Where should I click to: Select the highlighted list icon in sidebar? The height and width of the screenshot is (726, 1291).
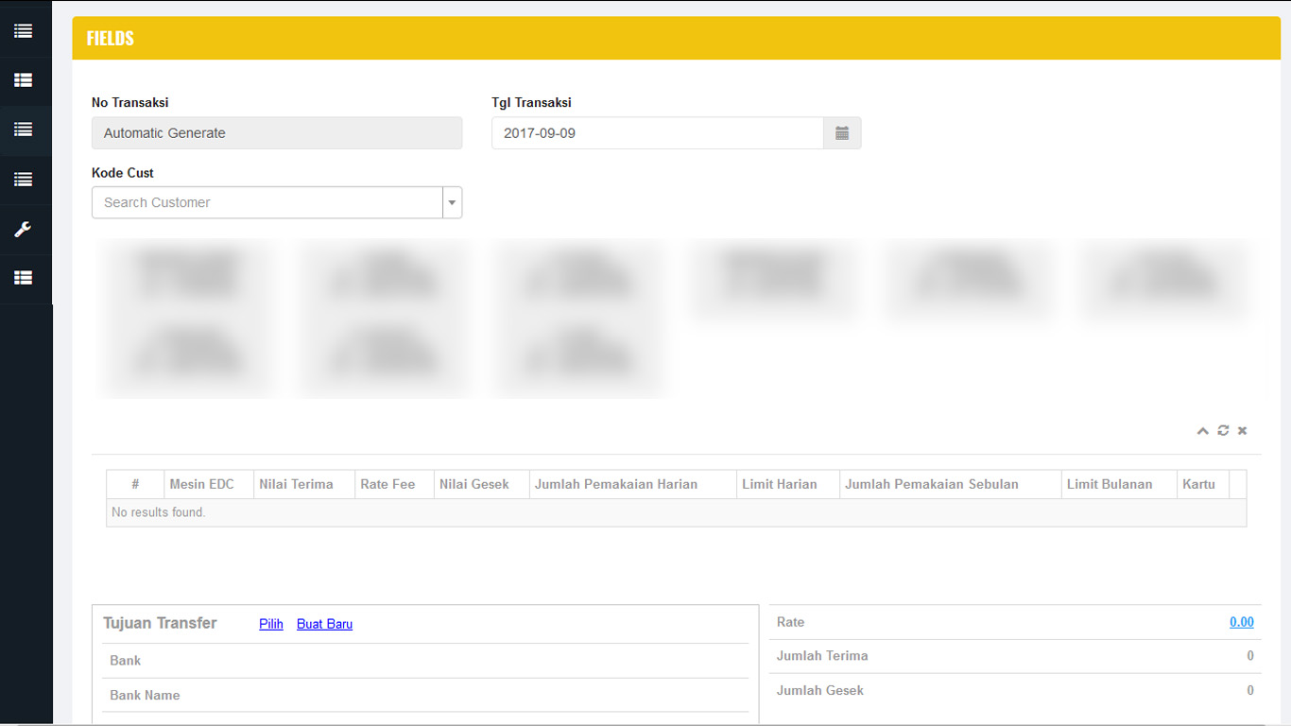[x=24, y=130]
